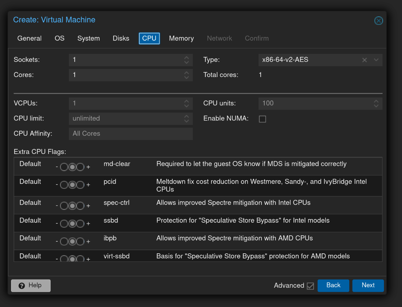Decrease CPU units with the down arrow
The width and height of the screenshot is (402, 307).
tap(376, 106)
